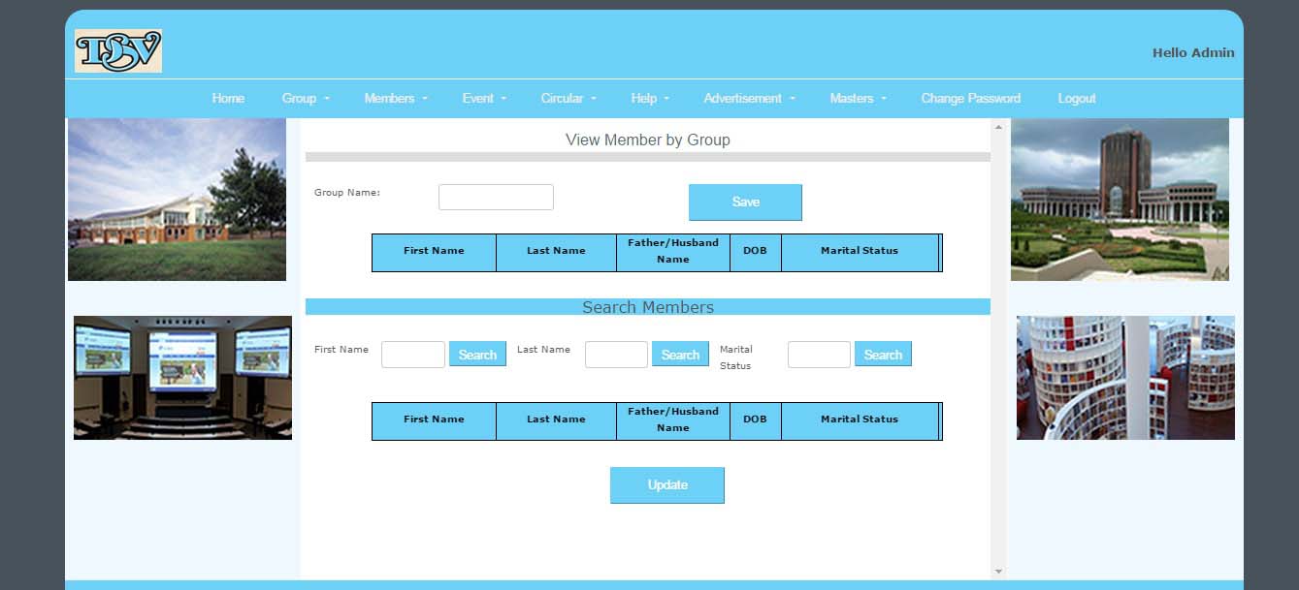Click Marital Status header in search results table
1299x590 pixels.
tap(860, 419)
